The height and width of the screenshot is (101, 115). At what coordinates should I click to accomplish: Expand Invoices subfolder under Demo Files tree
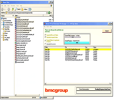click(4, 31)
